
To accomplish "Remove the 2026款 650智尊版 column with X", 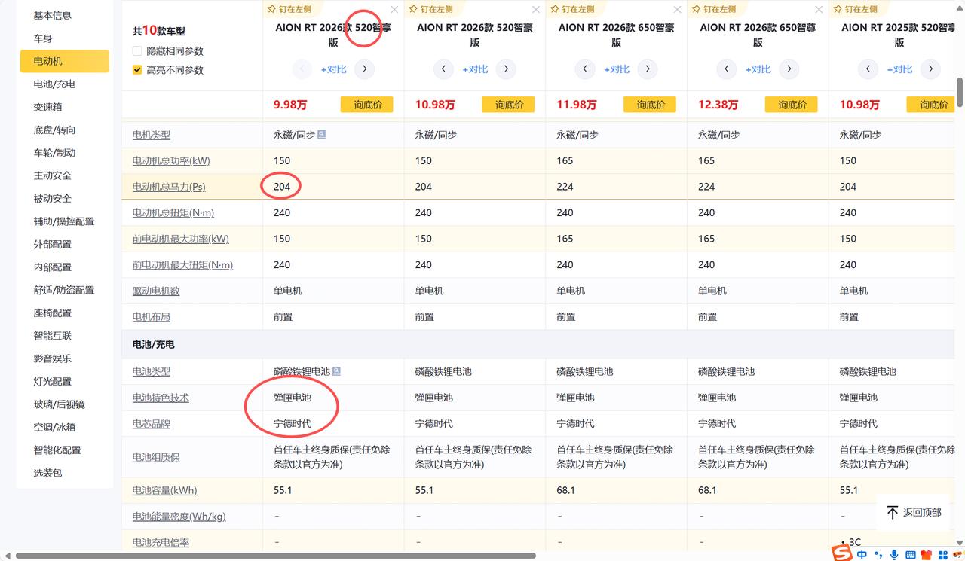I will pos(819,10).
